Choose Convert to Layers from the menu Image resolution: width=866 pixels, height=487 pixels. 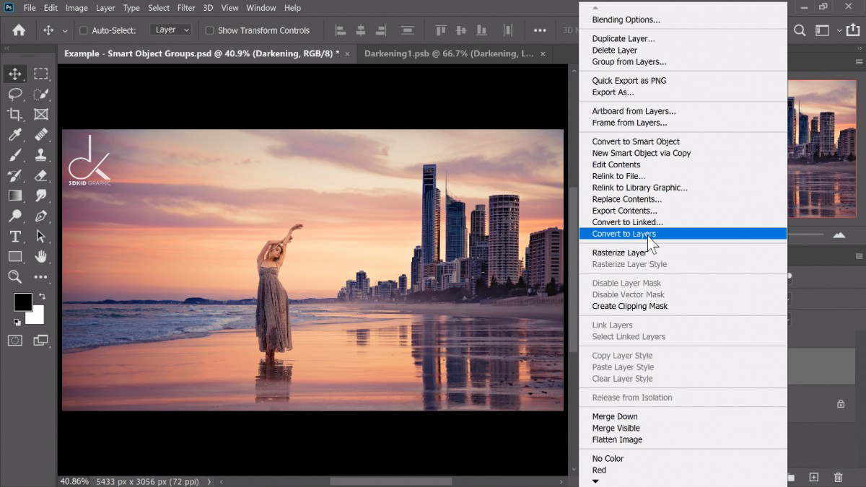point(624,234)
